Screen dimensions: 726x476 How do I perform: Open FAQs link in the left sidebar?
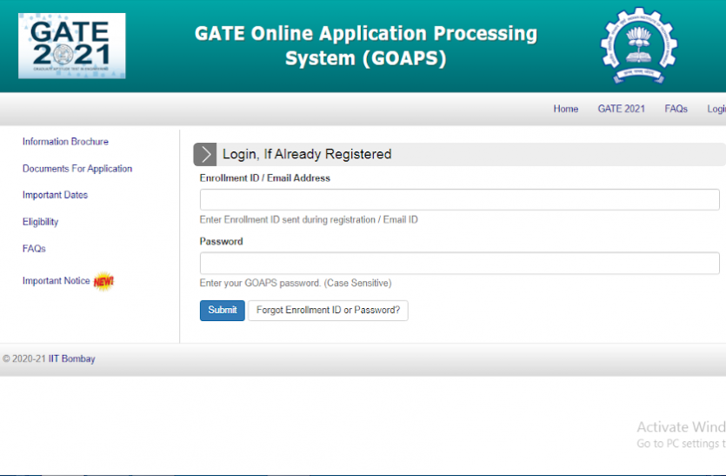[34, 249]
